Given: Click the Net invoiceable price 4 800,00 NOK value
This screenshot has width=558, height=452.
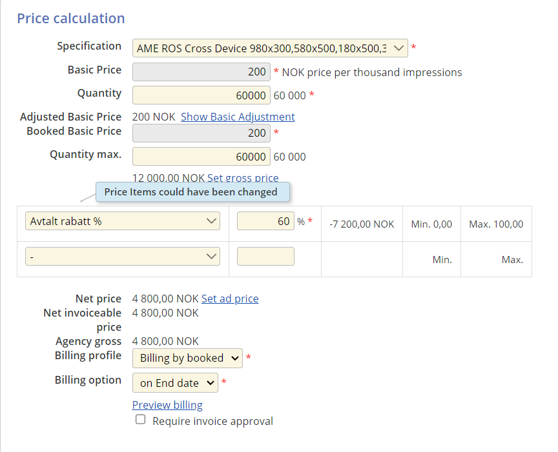Looking at the screenshot, I should tap(165, 313).
